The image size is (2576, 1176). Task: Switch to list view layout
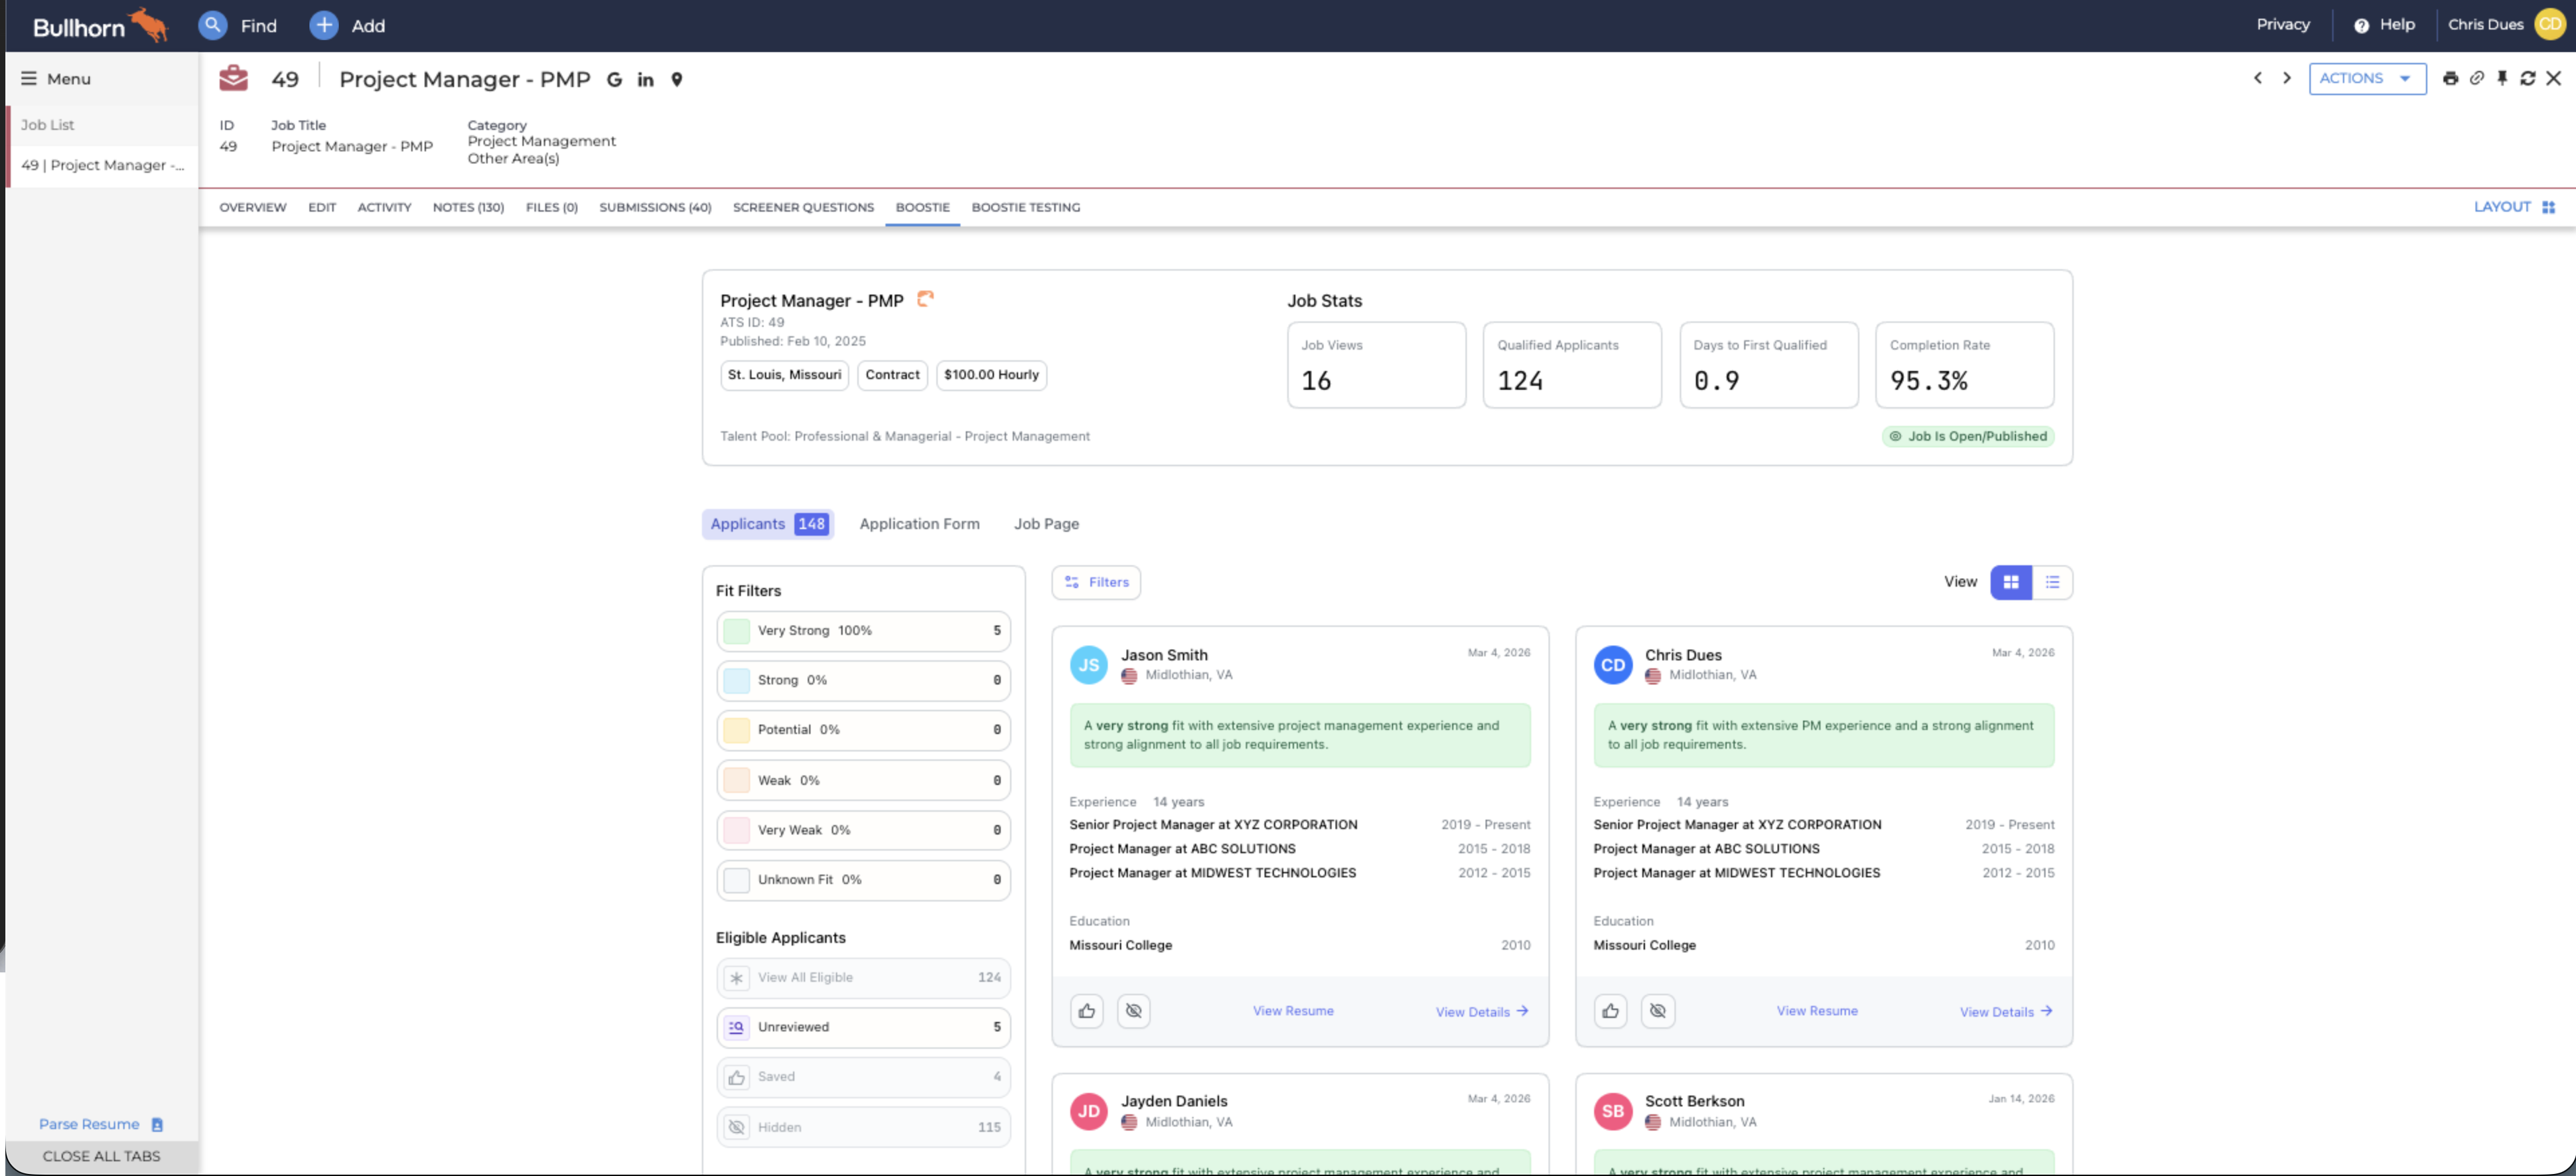click(2052, 582)
